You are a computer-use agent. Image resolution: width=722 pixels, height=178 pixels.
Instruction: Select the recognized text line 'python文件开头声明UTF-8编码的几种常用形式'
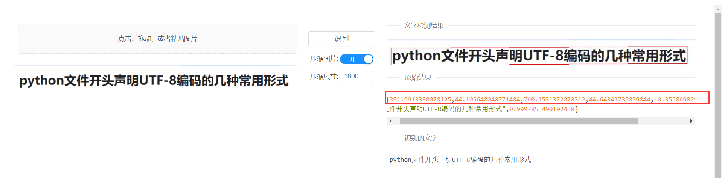point(460,160)
